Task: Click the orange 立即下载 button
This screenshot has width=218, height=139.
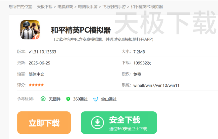Action: pyautogui.click(x=44, y=123)
